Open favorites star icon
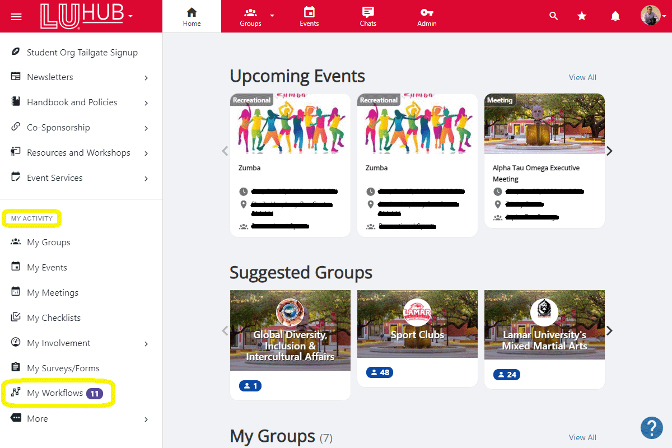This screenshot has height=448, width=672. click(x=582, y=16)
